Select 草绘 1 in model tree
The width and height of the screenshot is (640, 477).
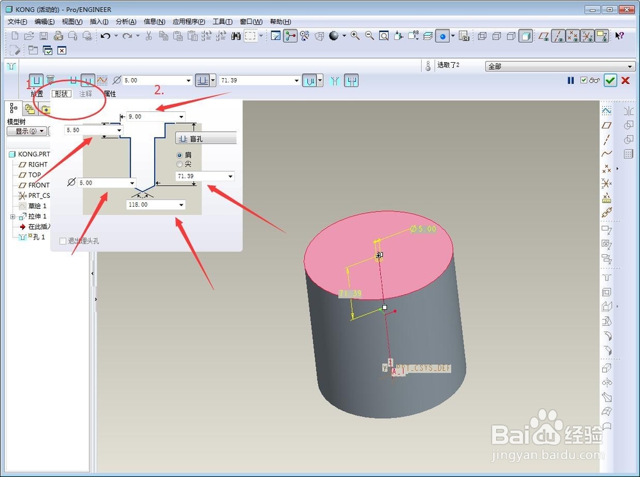pos(37,206)
